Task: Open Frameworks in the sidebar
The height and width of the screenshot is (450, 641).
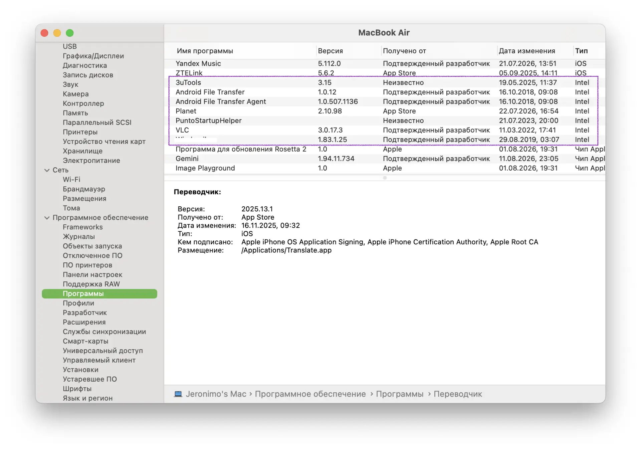Action: [83, 227]
